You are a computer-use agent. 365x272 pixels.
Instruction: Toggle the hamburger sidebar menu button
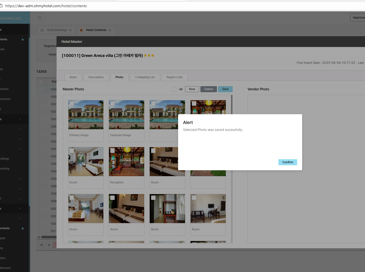point(39,18)
